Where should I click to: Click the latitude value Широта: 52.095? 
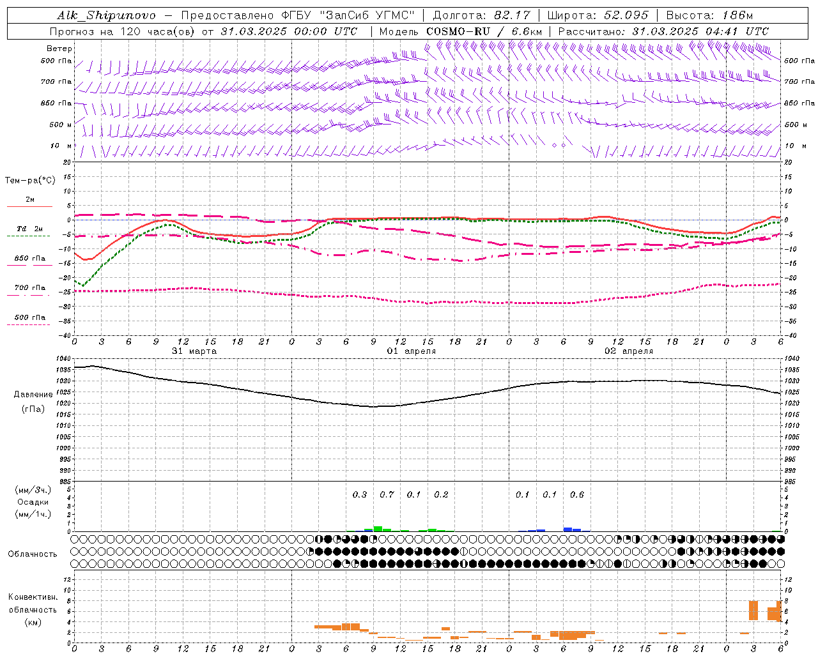click(x=597, y=15)
